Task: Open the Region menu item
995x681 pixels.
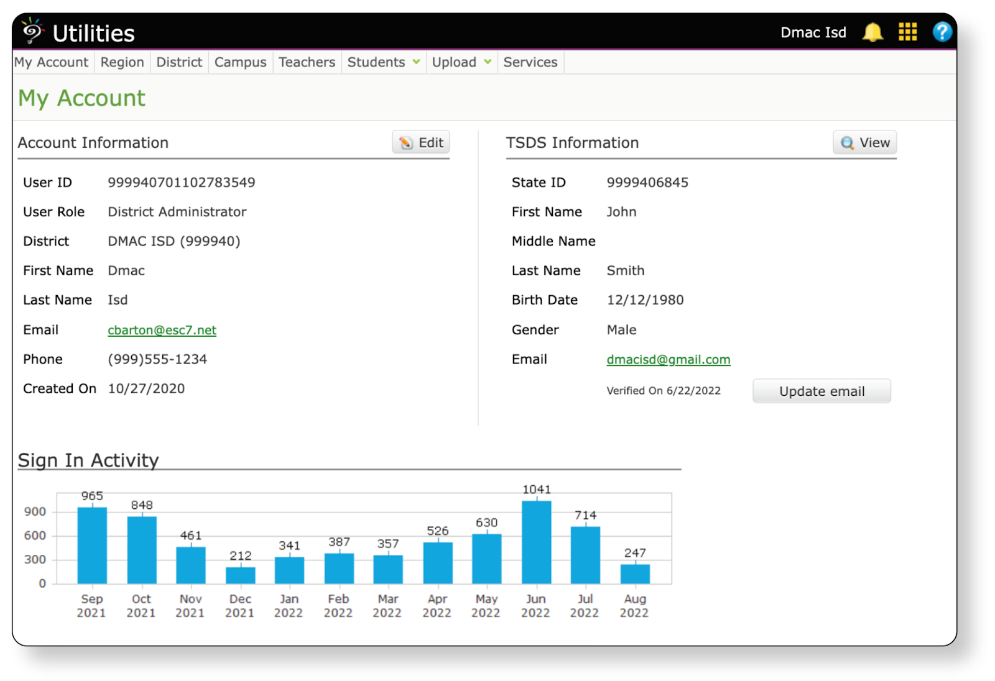Action: point(122,62)
